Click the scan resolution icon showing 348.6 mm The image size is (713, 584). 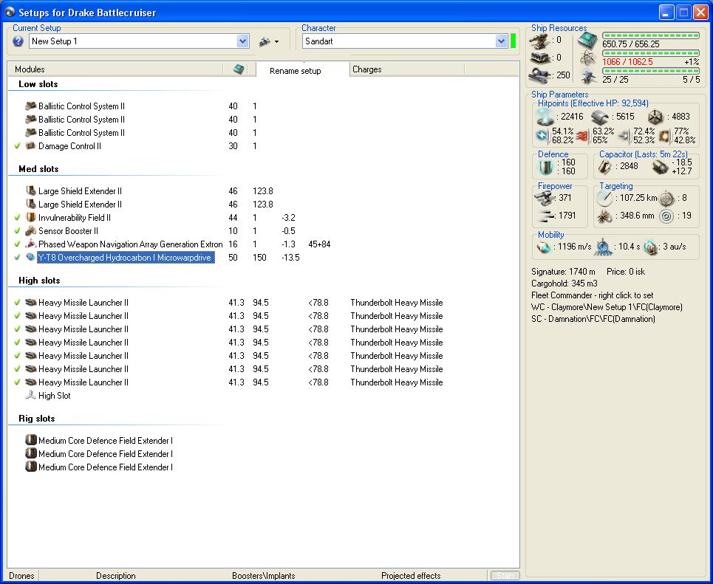pos(605,216)
